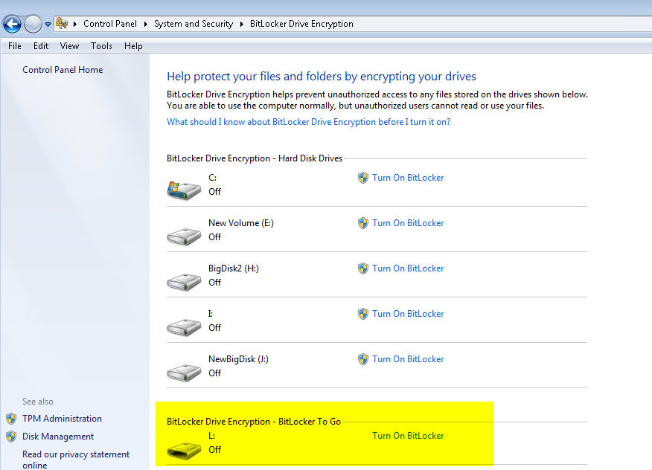Turn On BitLocker for NewBigDisk (J:)
652x470 pixels.
(x=408, y=358)
